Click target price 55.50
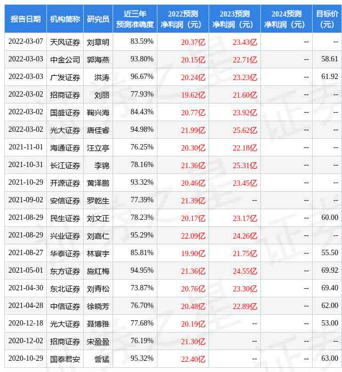Screen dimensions: 342x372 coord(329,252)
